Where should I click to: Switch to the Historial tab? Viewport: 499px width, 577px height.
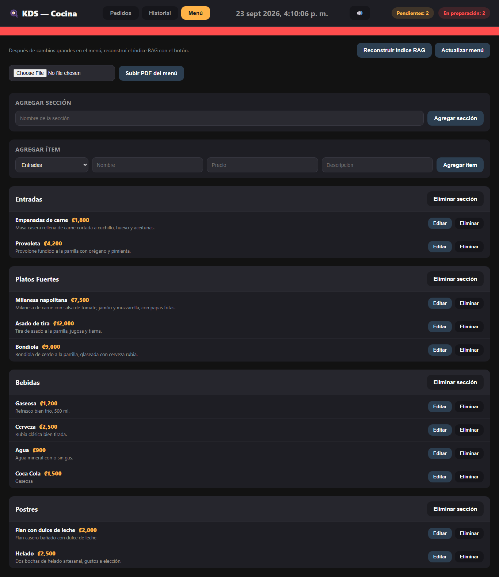[160, 13]
